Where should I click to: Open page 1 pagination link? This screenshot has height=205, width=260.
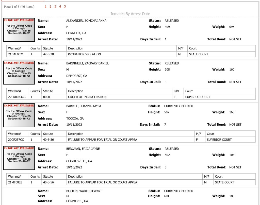[x=46, y=7]
